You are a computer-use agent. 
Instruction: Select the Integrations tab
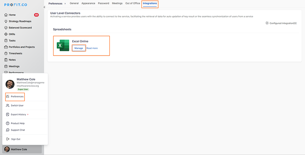click(x=150, y=3)
